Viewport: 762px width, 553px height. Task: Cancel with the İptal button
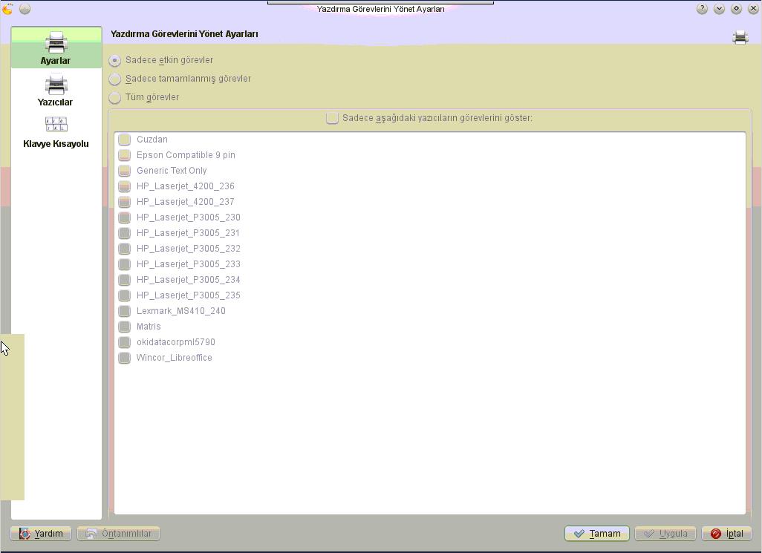click(x=726, y=534)
